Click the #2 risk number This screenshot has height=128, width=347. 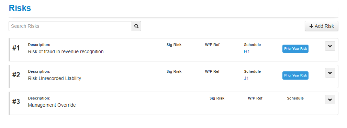(16, 75)
